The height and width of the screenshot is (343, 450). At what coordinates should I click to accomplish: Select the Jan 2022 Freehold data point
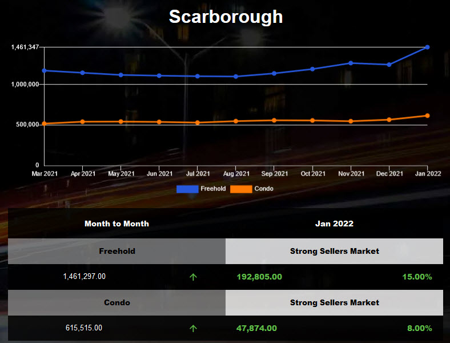coord(427,47)
